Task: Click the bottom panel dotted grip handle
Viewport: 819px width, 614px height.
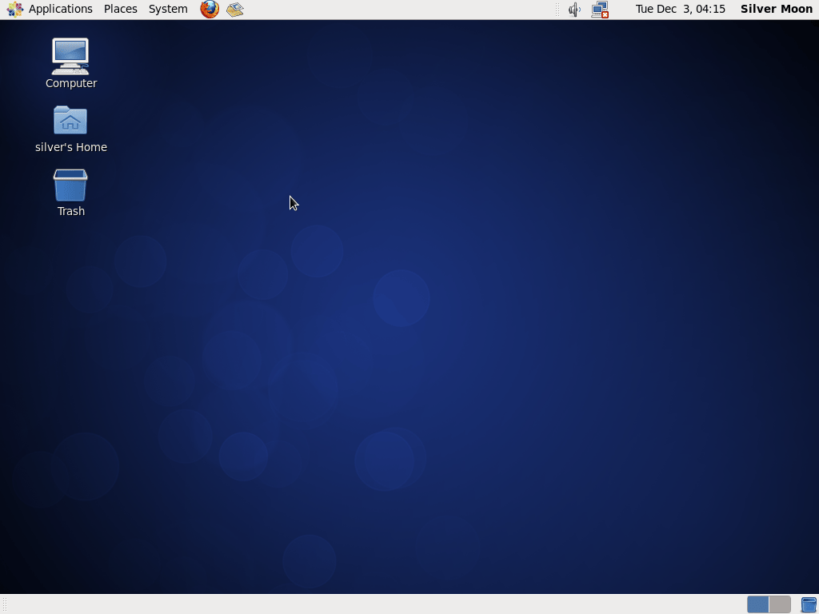Action: click(x=6, y=604)
